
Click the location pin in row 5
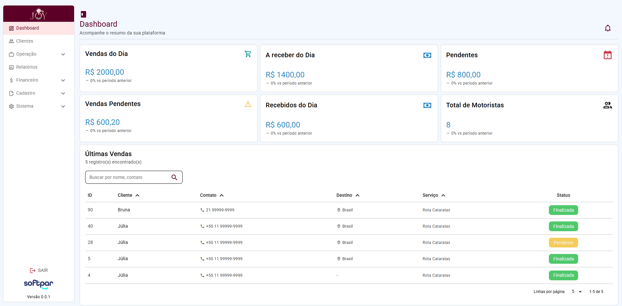tap(339, 259)
